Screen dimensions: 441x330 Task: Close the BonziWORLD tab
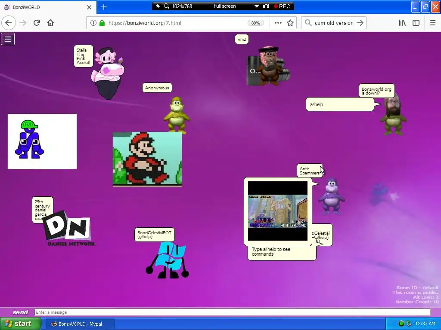(x=89, y=7)
